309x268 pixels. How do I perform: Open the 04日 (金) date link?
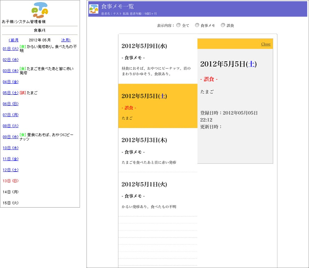point(11,82)
